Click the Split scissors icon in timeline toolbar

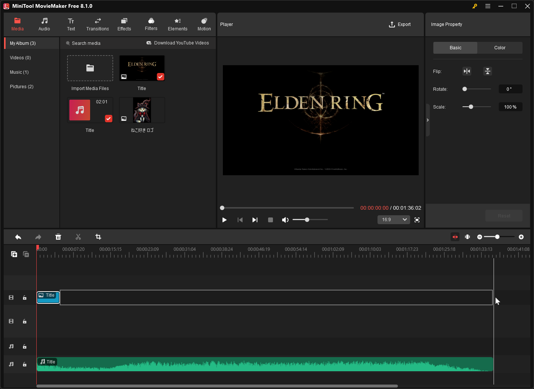(x=78, y=237)
